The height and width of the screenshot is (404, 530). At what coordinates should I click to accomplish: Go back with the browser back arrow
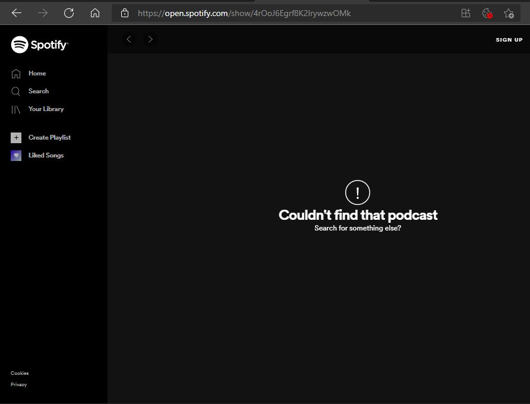pos(16,13)
